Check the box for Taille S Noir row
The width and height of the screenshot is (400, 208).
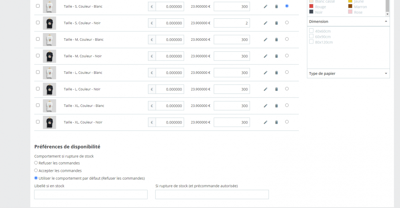point(38,23)
